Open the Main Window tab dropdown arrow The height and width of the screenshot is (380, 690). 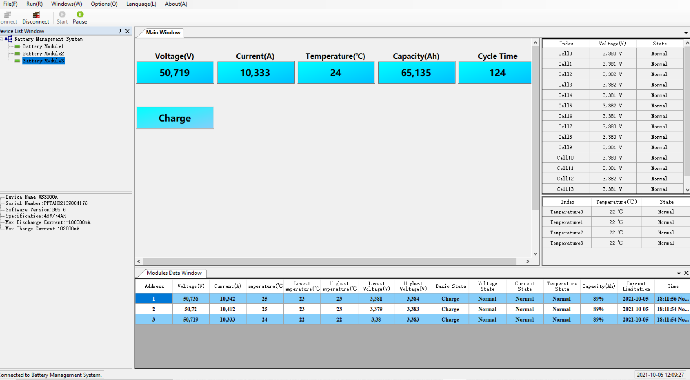click(686, 33)
